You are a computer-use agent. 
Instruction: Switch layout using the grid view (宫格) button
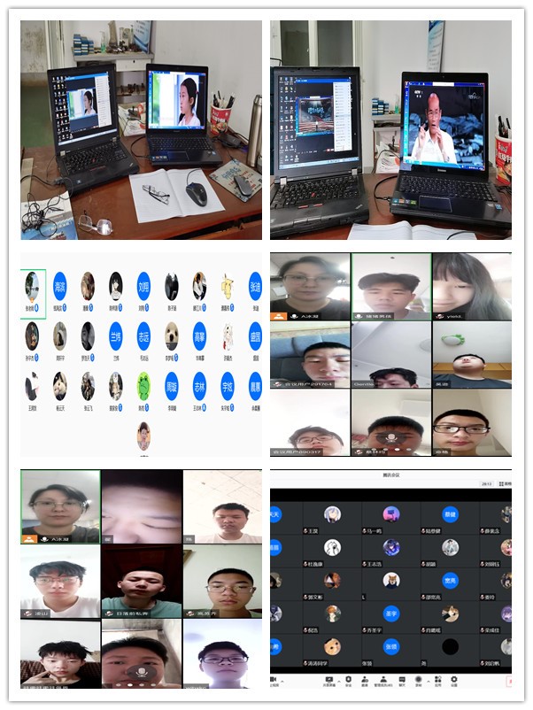506,484
